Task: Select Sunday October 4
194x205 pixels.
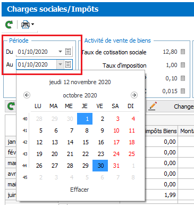Action: 133,119
